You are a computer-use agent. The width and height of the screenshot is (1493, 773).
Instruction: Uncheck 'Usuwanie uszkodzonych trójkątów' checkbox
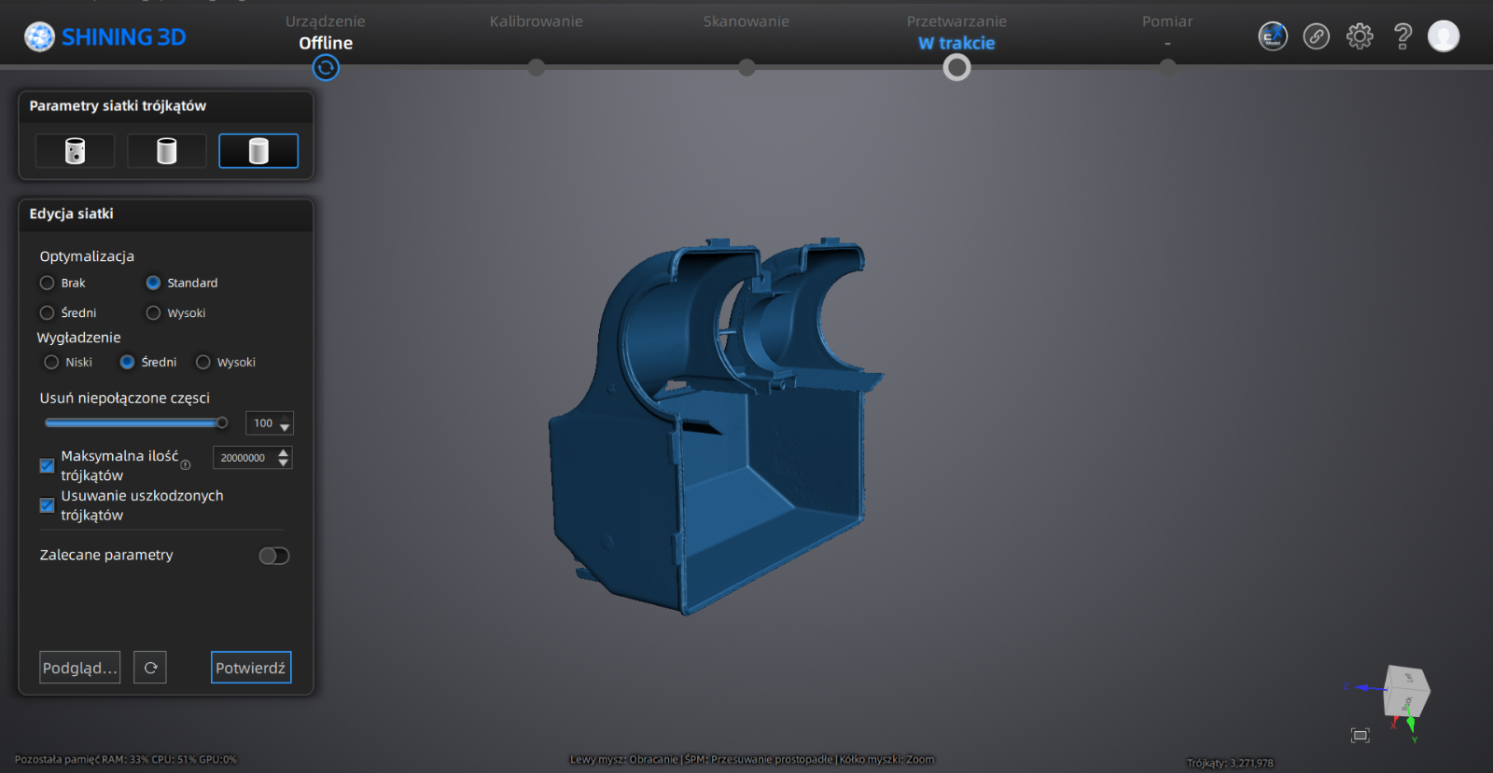pyautogui.click(x=47, y=505)
